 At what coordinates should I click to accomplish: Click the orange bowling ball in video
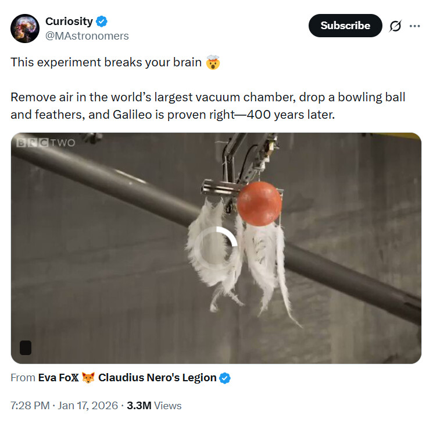(259, 203)
